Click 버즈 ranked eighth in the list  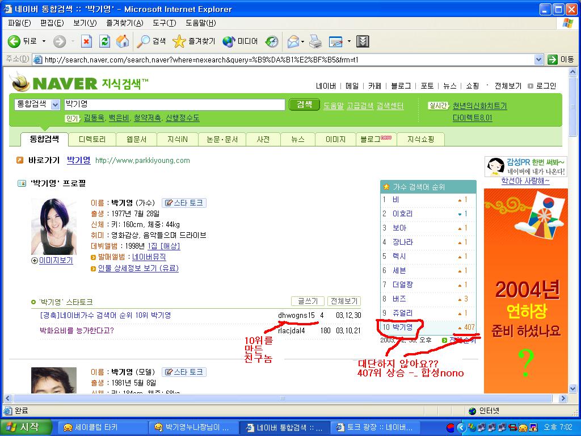[x=399, y=299]
